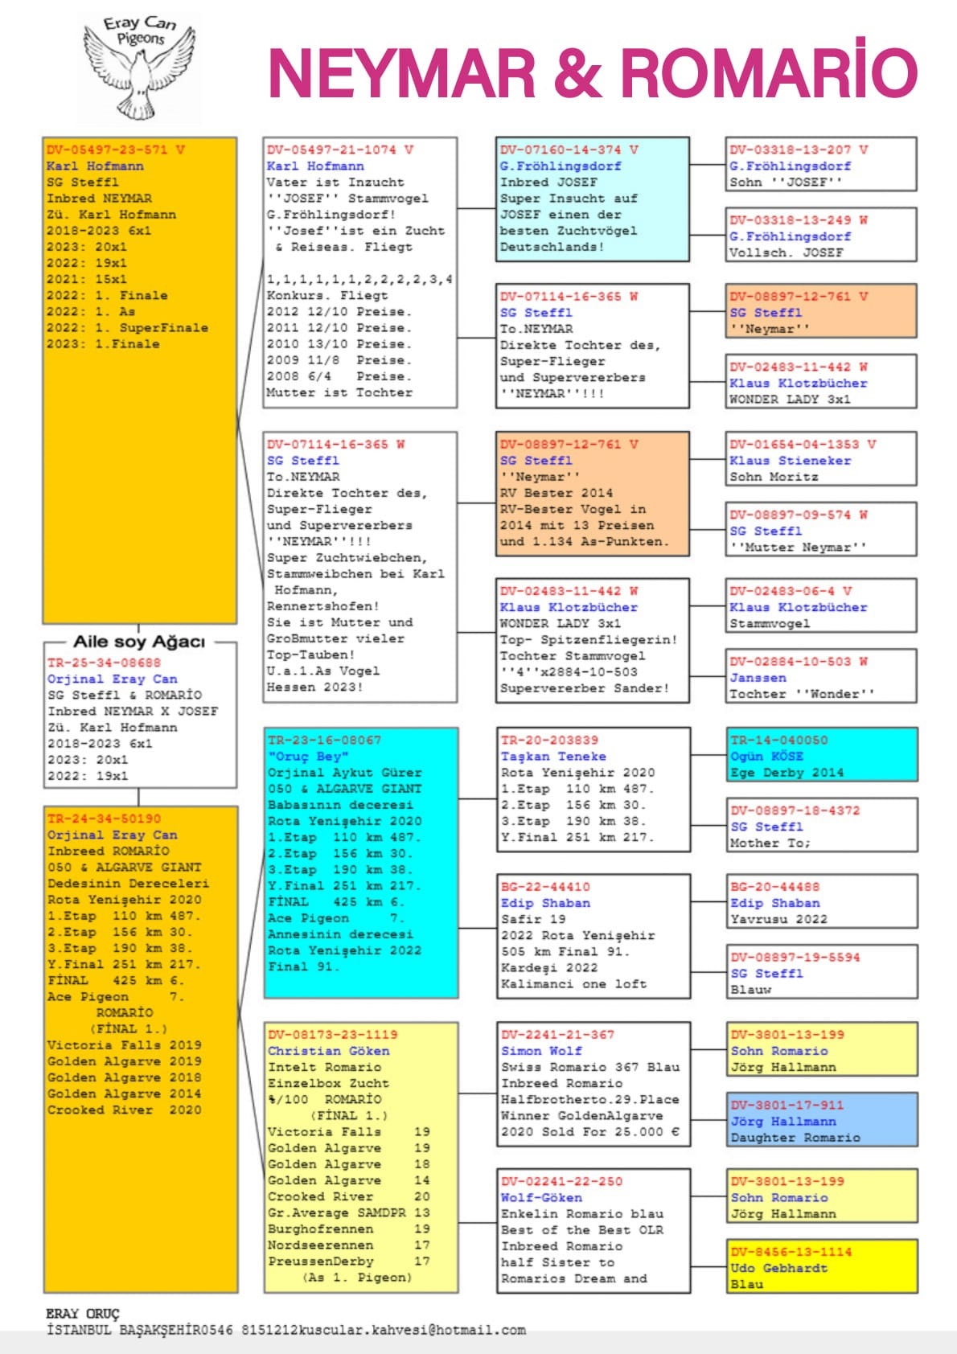Select ring number DV-3801-17-911
The height and width of the screenshot is (1354, 957).
point(787,1106)
